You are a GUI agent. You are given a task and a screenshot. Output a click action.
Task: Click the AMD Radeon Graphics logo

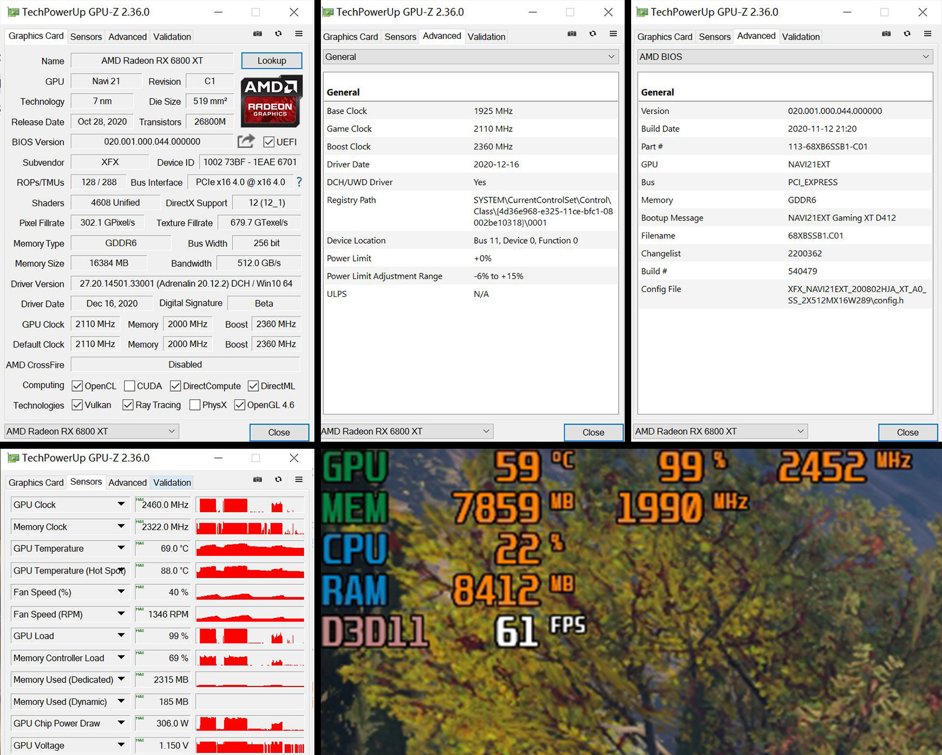271,101
